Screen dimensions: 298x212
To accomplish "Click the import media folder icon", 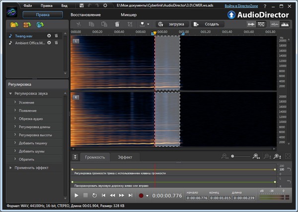I will click(14, 24).
